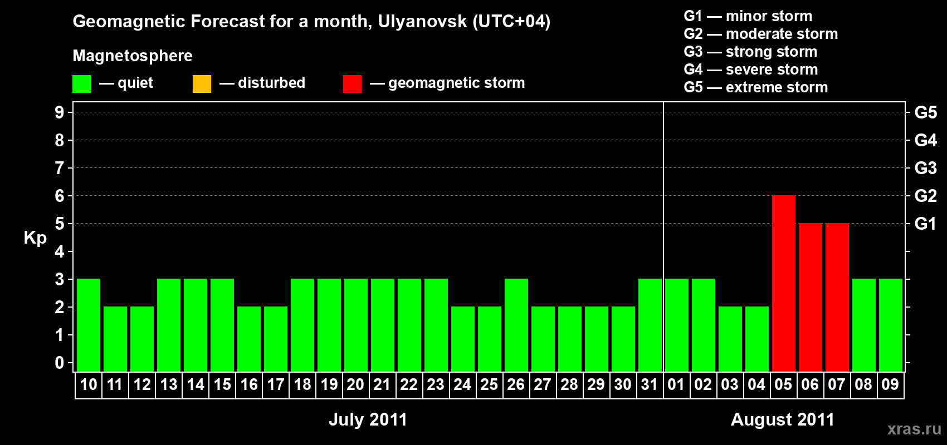Click the date cell labeled 02
The width and height of the screenshot is (947, 445).
(x=704, y=385)
